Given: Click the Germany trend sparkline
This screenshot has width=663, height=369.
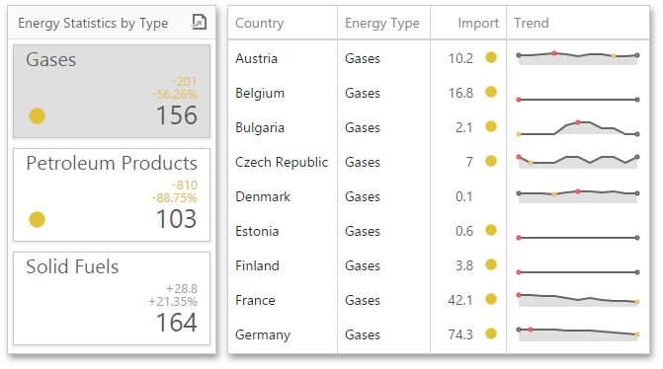Looking at the screenshot, I should pos(578,334).
